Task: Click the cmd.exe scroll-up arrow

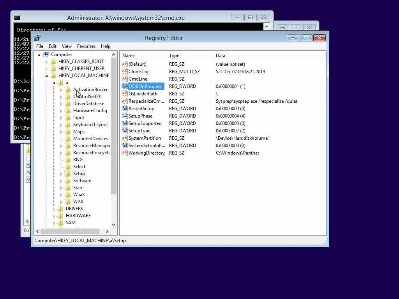Action: [x=267, y=26]
